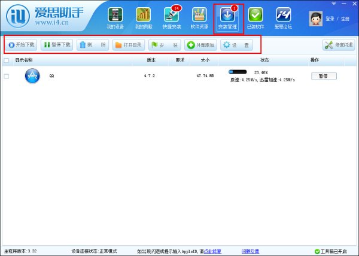
Task: Click 外部添加 external add button
Action: pyautogui.click(x=200, y=45)
